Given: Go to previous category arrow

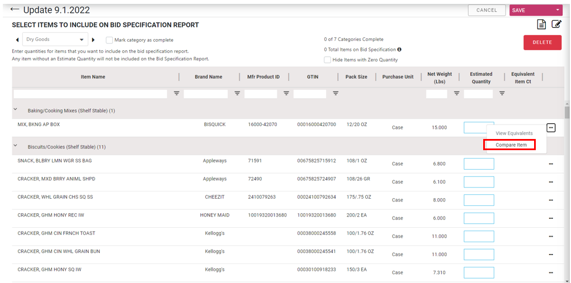Looking at the screenshot, I should pos(17,40).
